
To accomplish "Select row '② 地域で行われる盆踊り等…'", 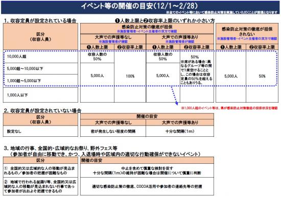I will (40, 186).
